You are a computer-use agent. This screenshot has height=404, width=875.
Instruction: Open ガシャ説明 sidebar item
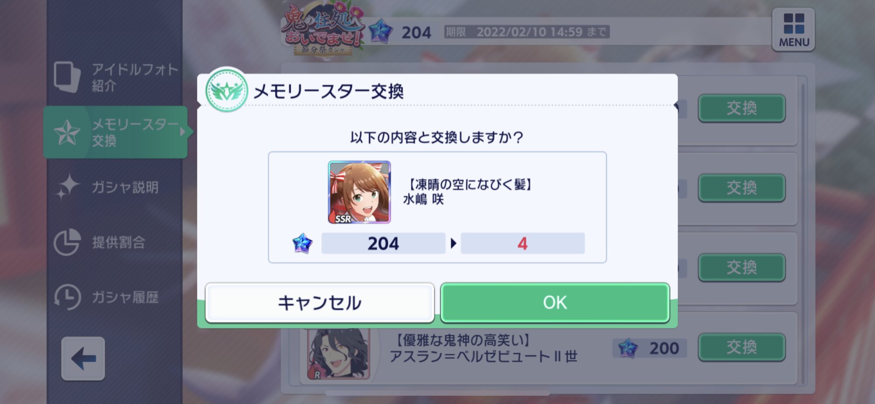click(x=115, y=187)
